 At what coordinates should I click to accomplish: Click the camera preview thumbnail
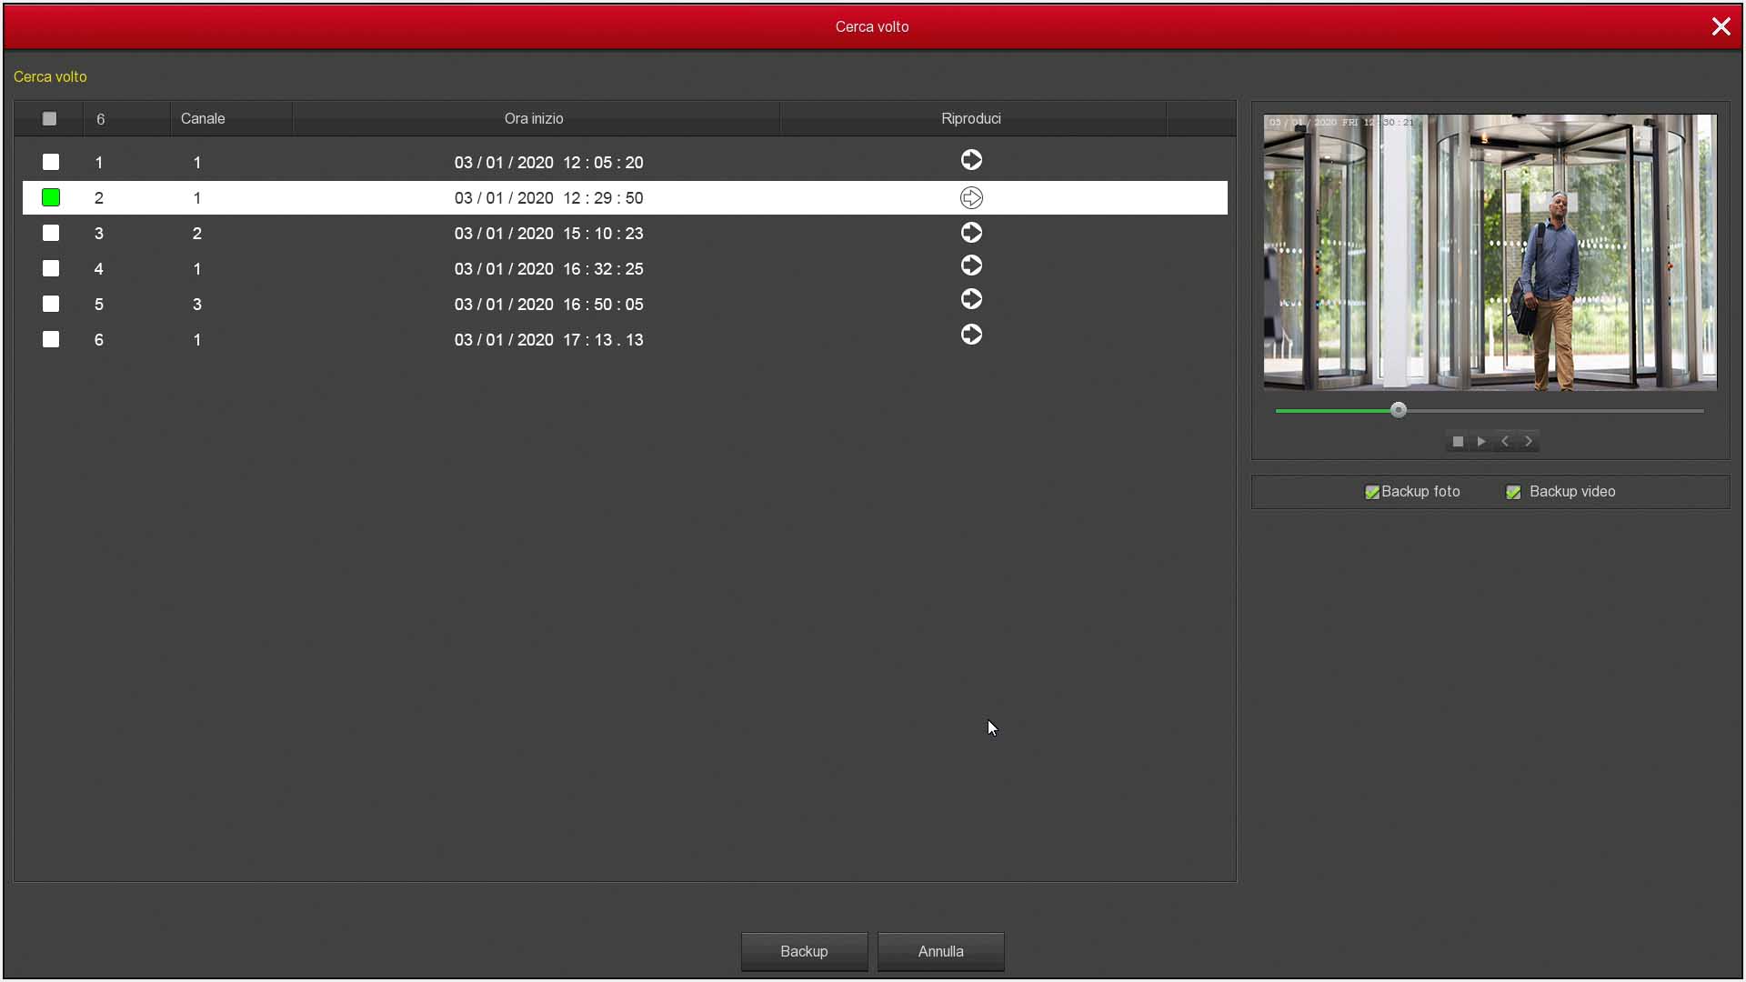(1490, 253)
